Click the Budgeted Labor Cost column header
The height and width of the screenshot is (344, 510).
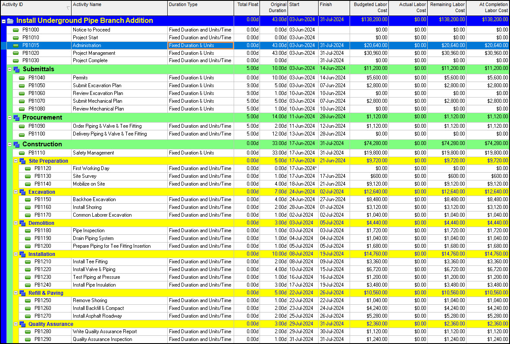coord(369,8)
